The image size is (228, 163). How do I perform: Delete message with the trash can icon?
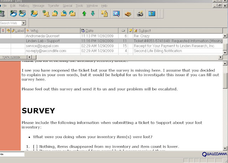(2, 14)
